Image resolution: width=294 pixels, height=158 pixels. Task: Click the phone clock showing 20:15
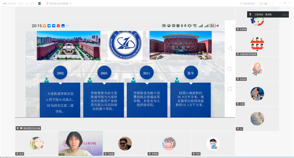37,26
